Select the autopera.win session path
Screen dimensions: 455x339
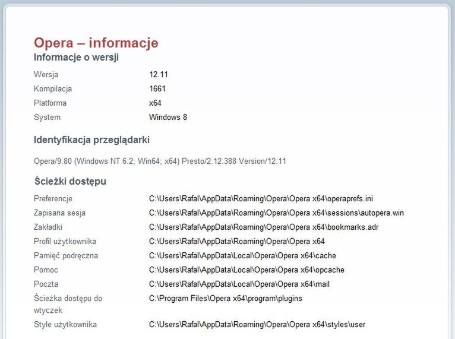tap(277, 213)
